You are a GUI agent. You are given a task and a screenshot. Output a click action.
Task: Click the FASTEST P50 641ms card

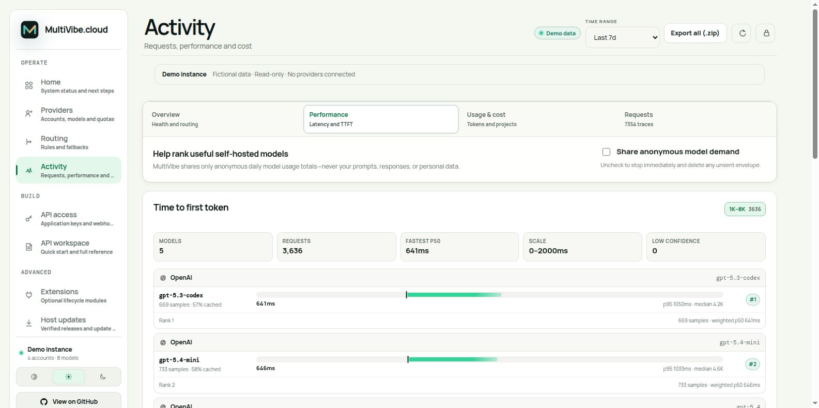coord(459,247)
